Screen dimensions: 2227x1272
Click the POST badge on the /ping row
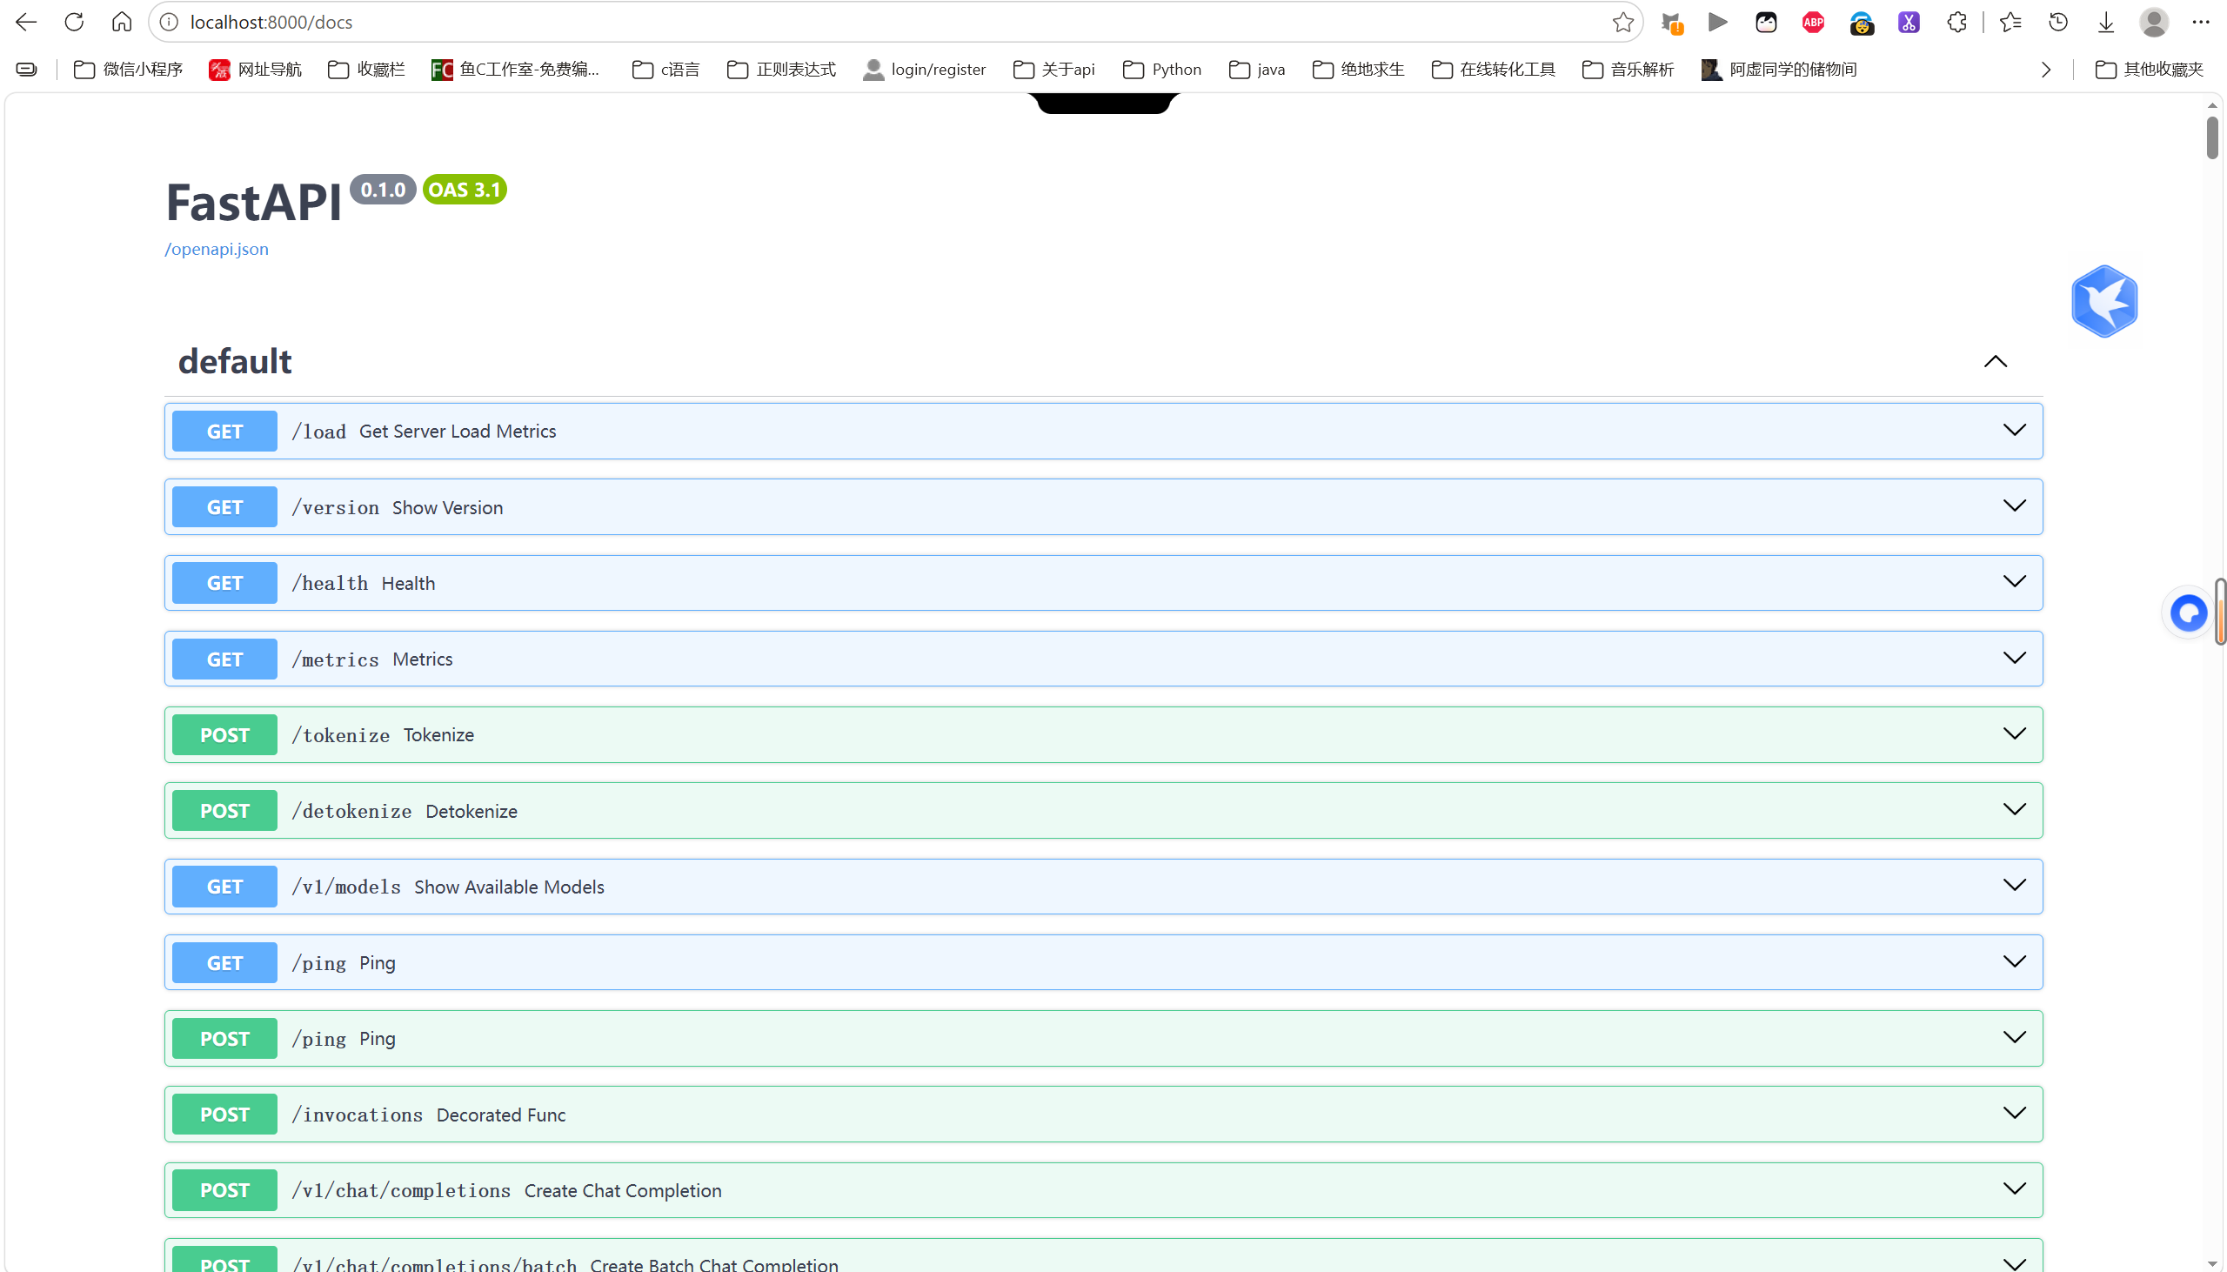[x=224, y=1039]
